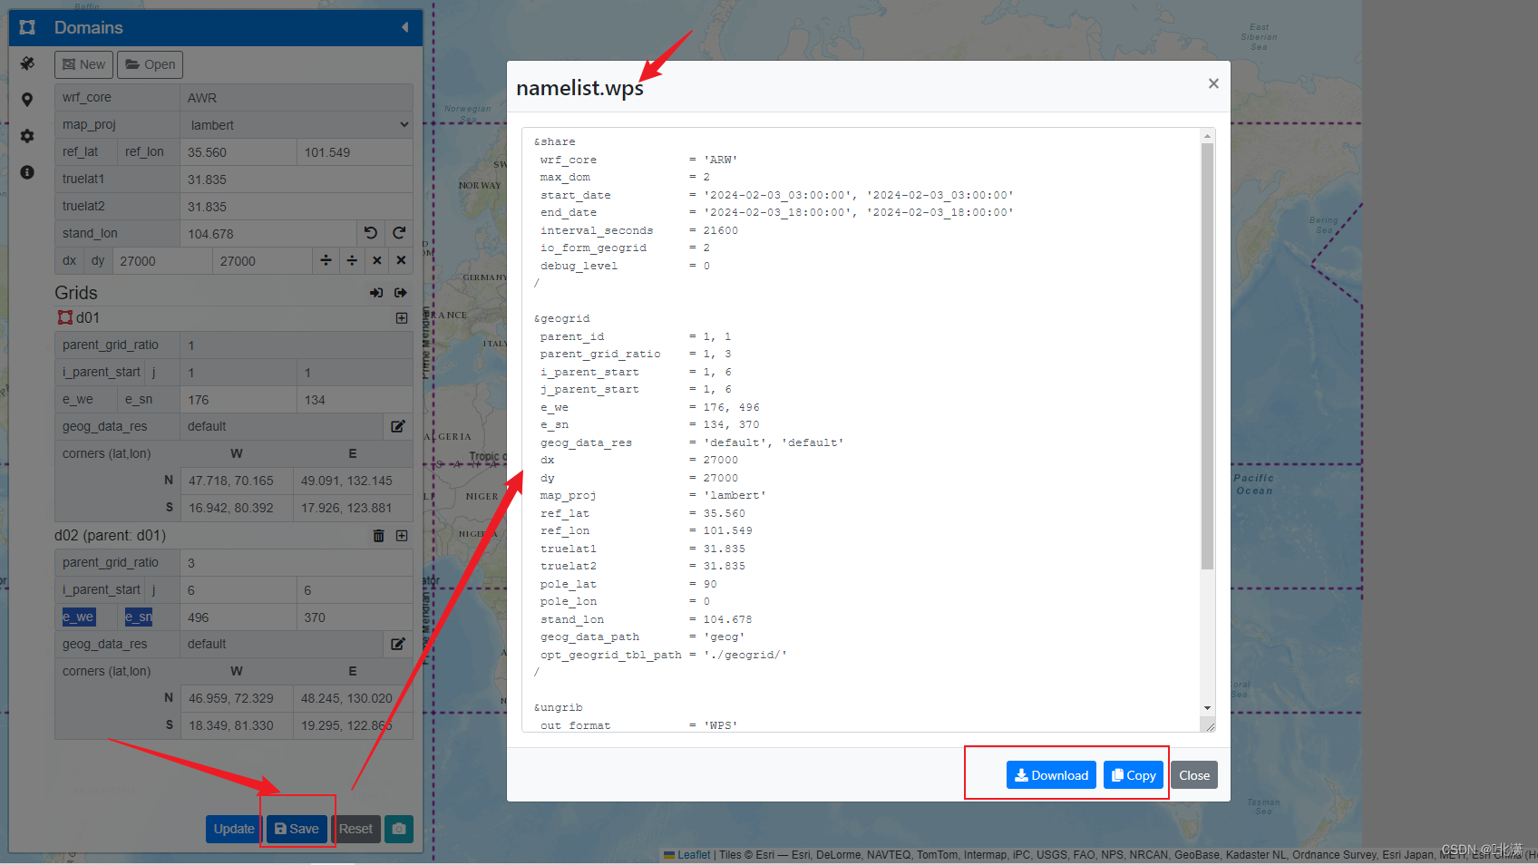Click the stand_lon field 104.678
The image size is (1538, 865).
[268, 234]
